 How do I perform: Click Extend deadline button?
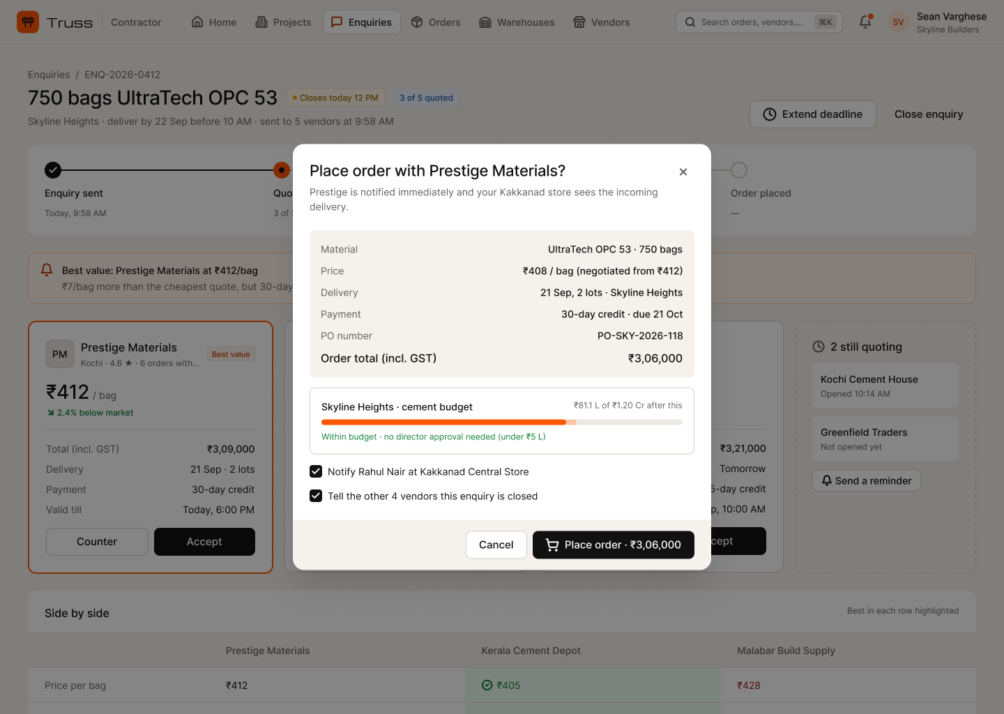point(813,114)
